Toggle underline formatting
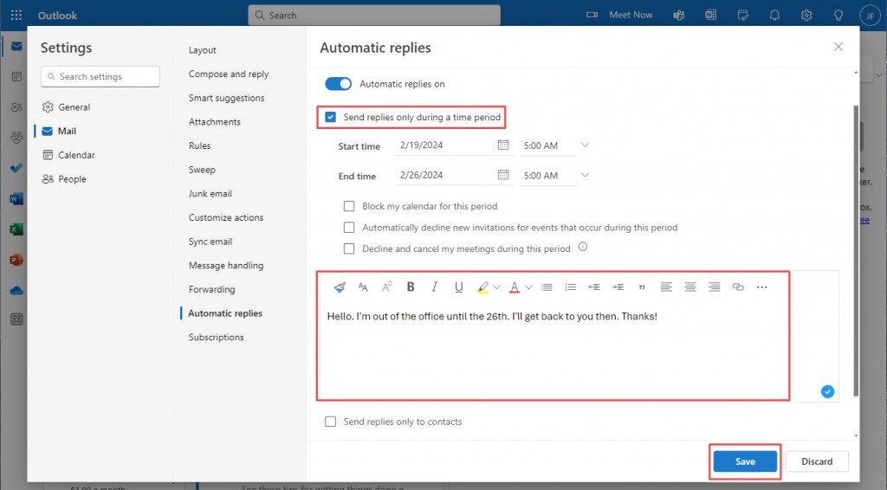887x490 pixels. [459, 287]
